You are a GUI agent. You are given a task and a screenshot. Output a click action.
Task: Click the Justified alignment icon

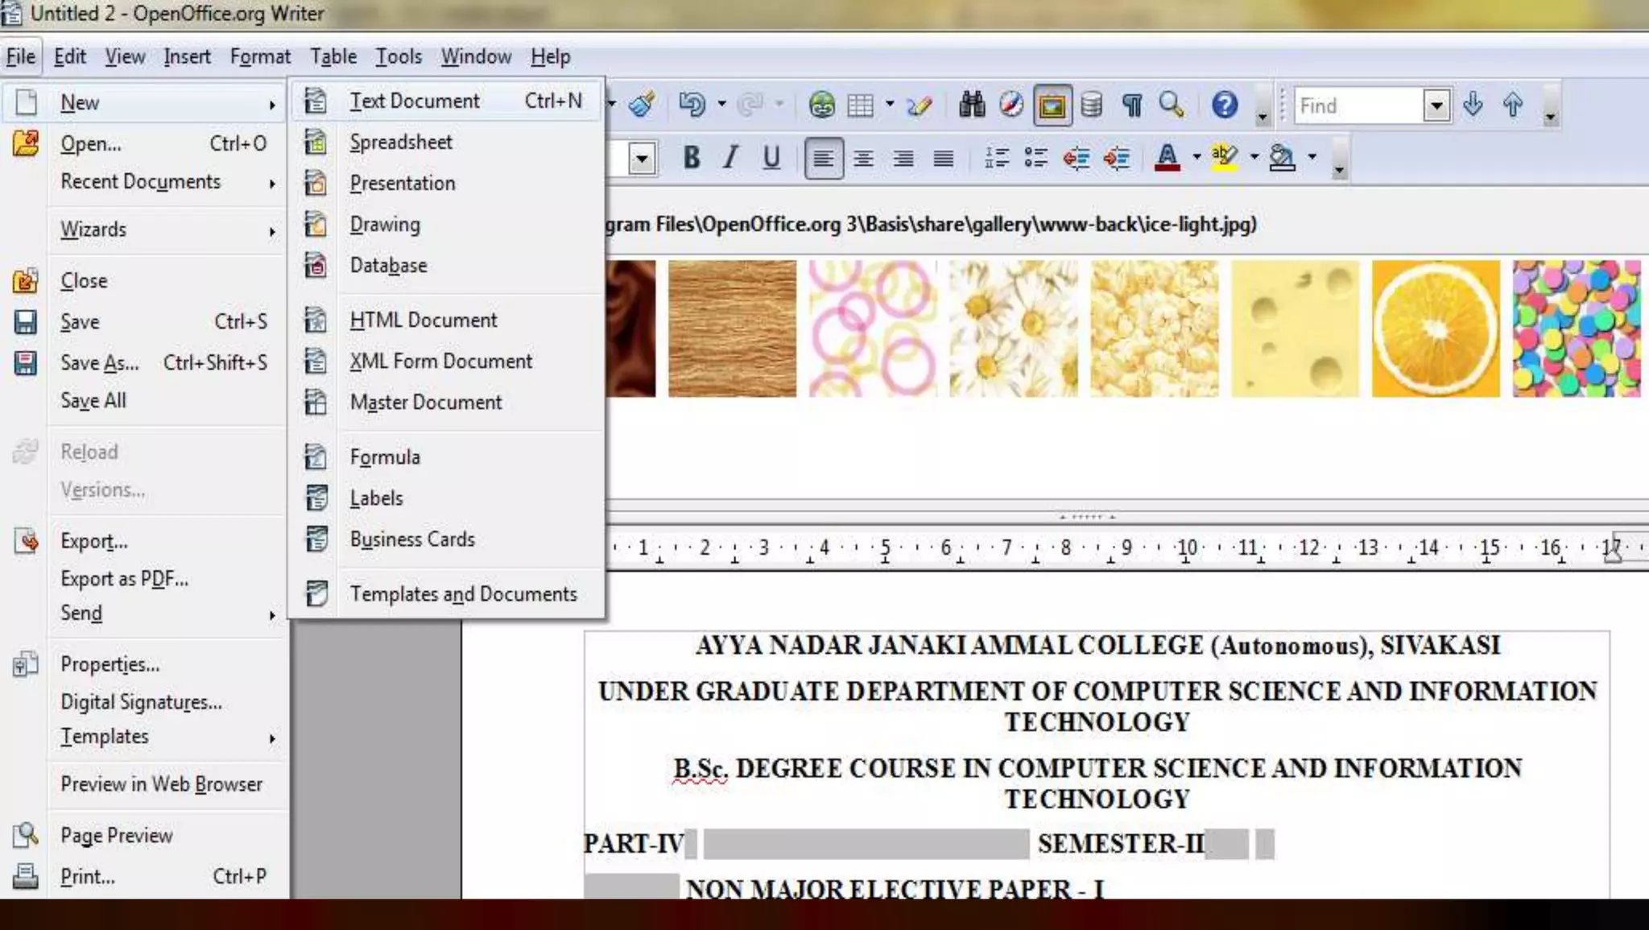point(943,158)
